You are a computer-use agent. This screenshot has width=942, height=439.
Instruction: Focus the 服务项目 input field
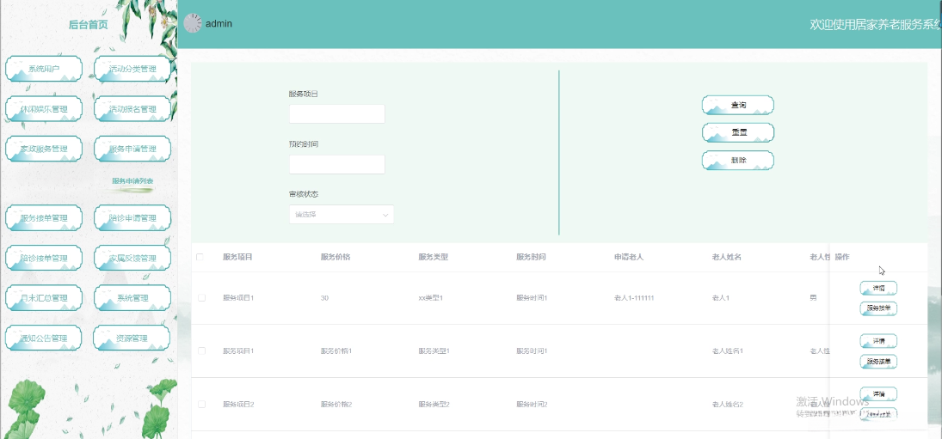tap(337, 114)
